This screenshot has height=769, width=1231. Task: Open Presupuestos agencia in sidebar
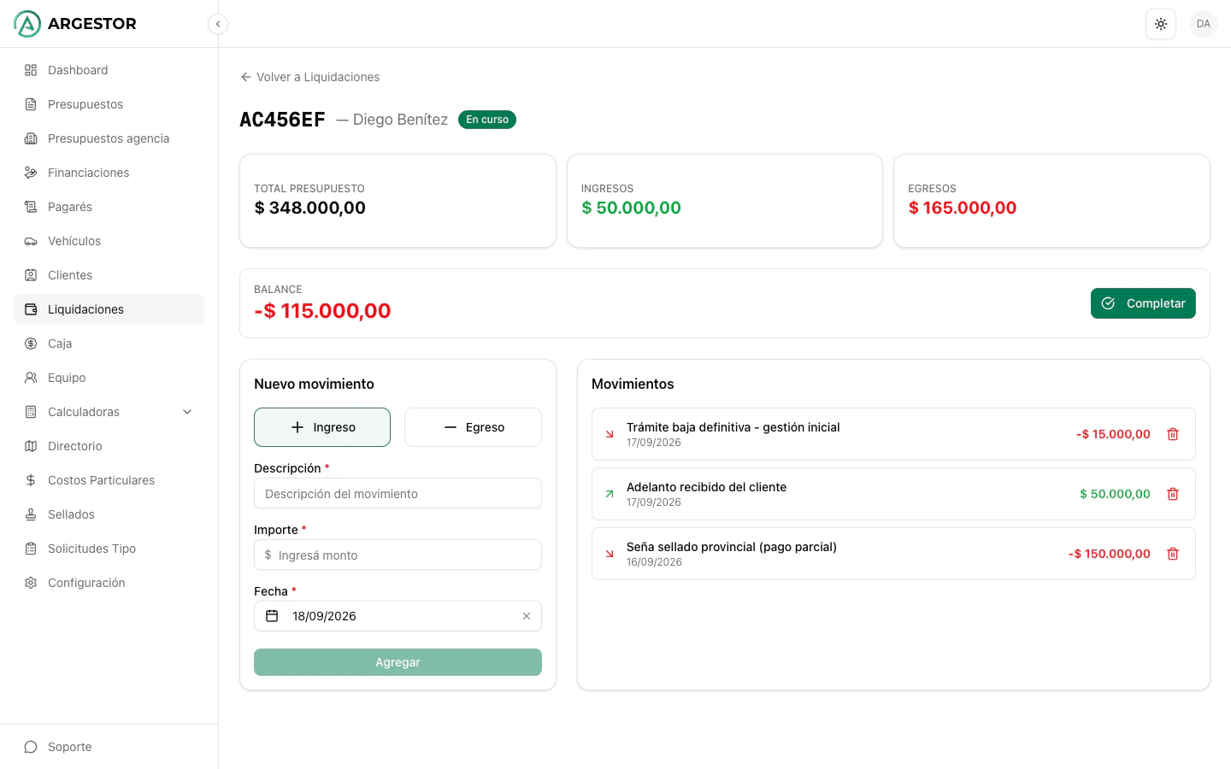pos(109,138)
